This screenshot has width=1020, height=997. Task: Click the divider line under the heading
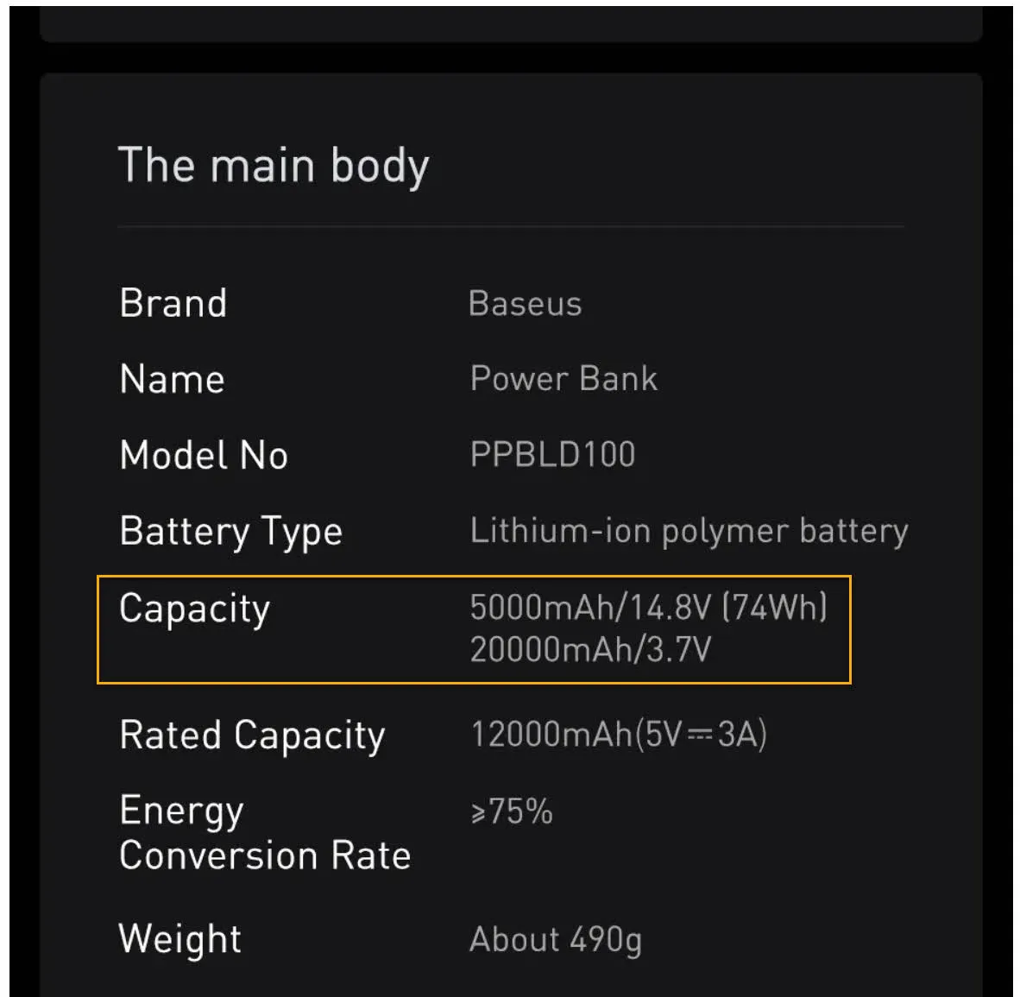pyautogui.click(x=511, y=227)
